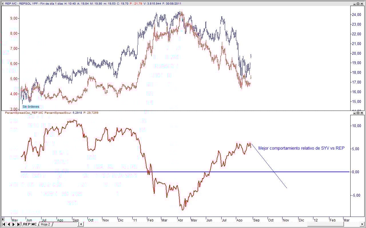Maximize the PercentSpreadOsc indicator panel
Viewport: 366px width, 228px height.
[358, 113]
